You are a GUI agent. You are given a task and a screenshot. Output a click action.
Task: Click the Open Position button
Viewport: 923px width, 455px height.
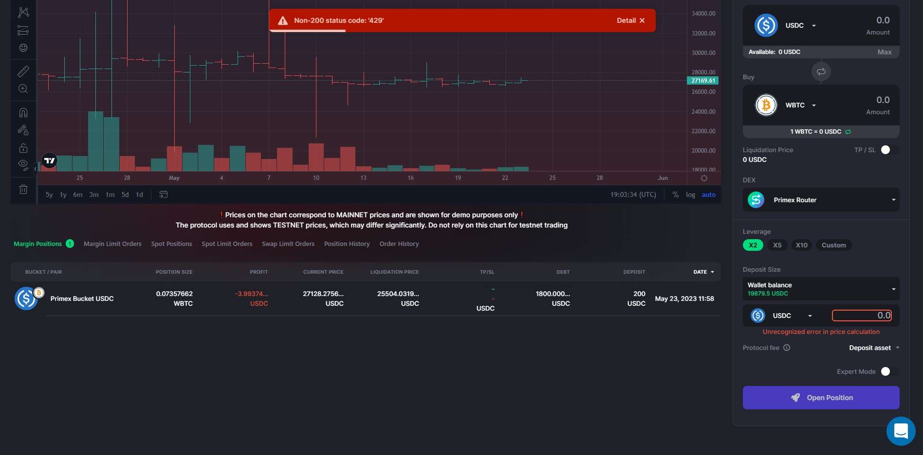click(x=821, y=398)
